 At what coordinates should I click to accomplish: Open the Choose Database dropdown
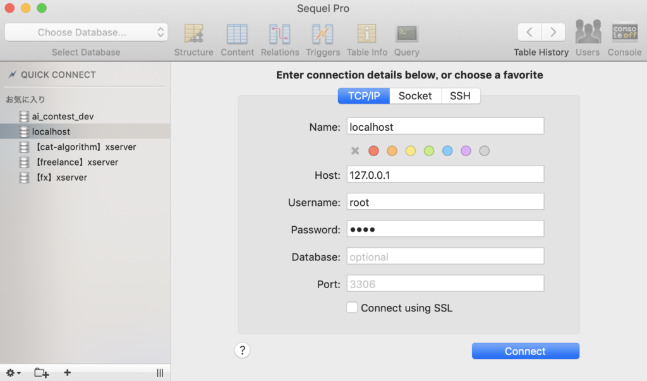tap(86, 32)
